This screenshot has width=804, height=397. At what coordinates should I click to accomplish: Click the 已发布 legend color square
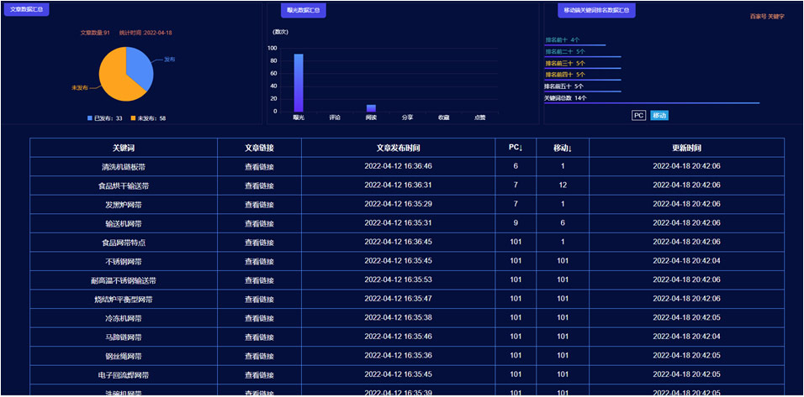pyautogui.click(x=90, y=118)
